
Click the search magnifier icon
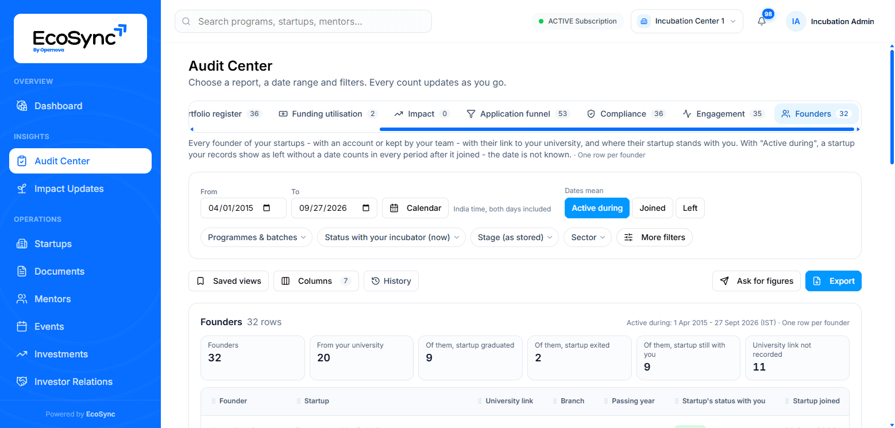coord(186,21)
